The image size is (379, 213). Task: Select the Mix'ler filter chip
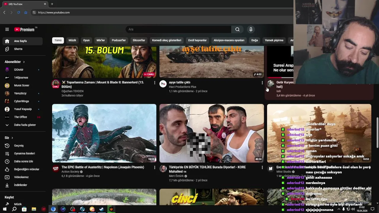pos(101,40)
